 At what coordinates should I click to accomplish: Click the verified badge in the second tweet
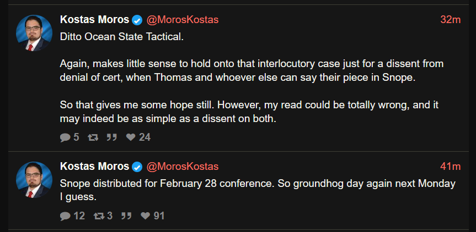pos(137,167)
